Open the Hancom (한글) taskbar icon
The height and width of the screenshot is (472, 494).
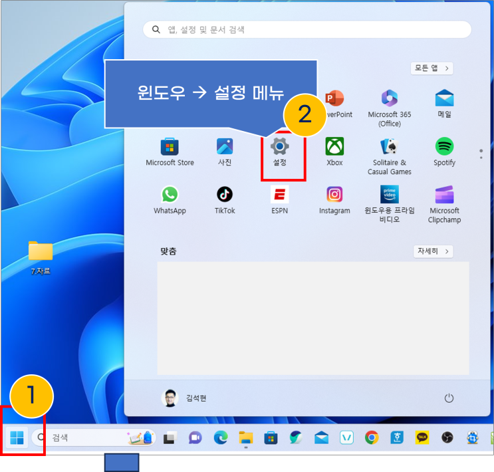pyautogui.click(x=397, y=437)
